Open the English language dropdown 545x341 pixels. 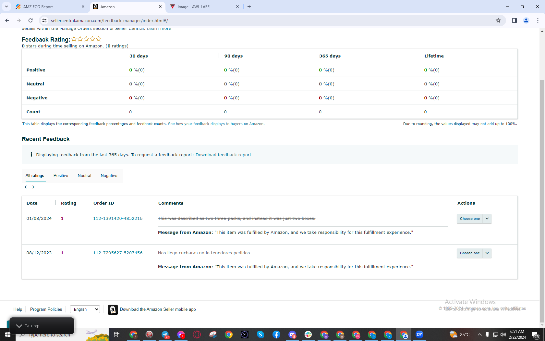click(x=85, y=309)
